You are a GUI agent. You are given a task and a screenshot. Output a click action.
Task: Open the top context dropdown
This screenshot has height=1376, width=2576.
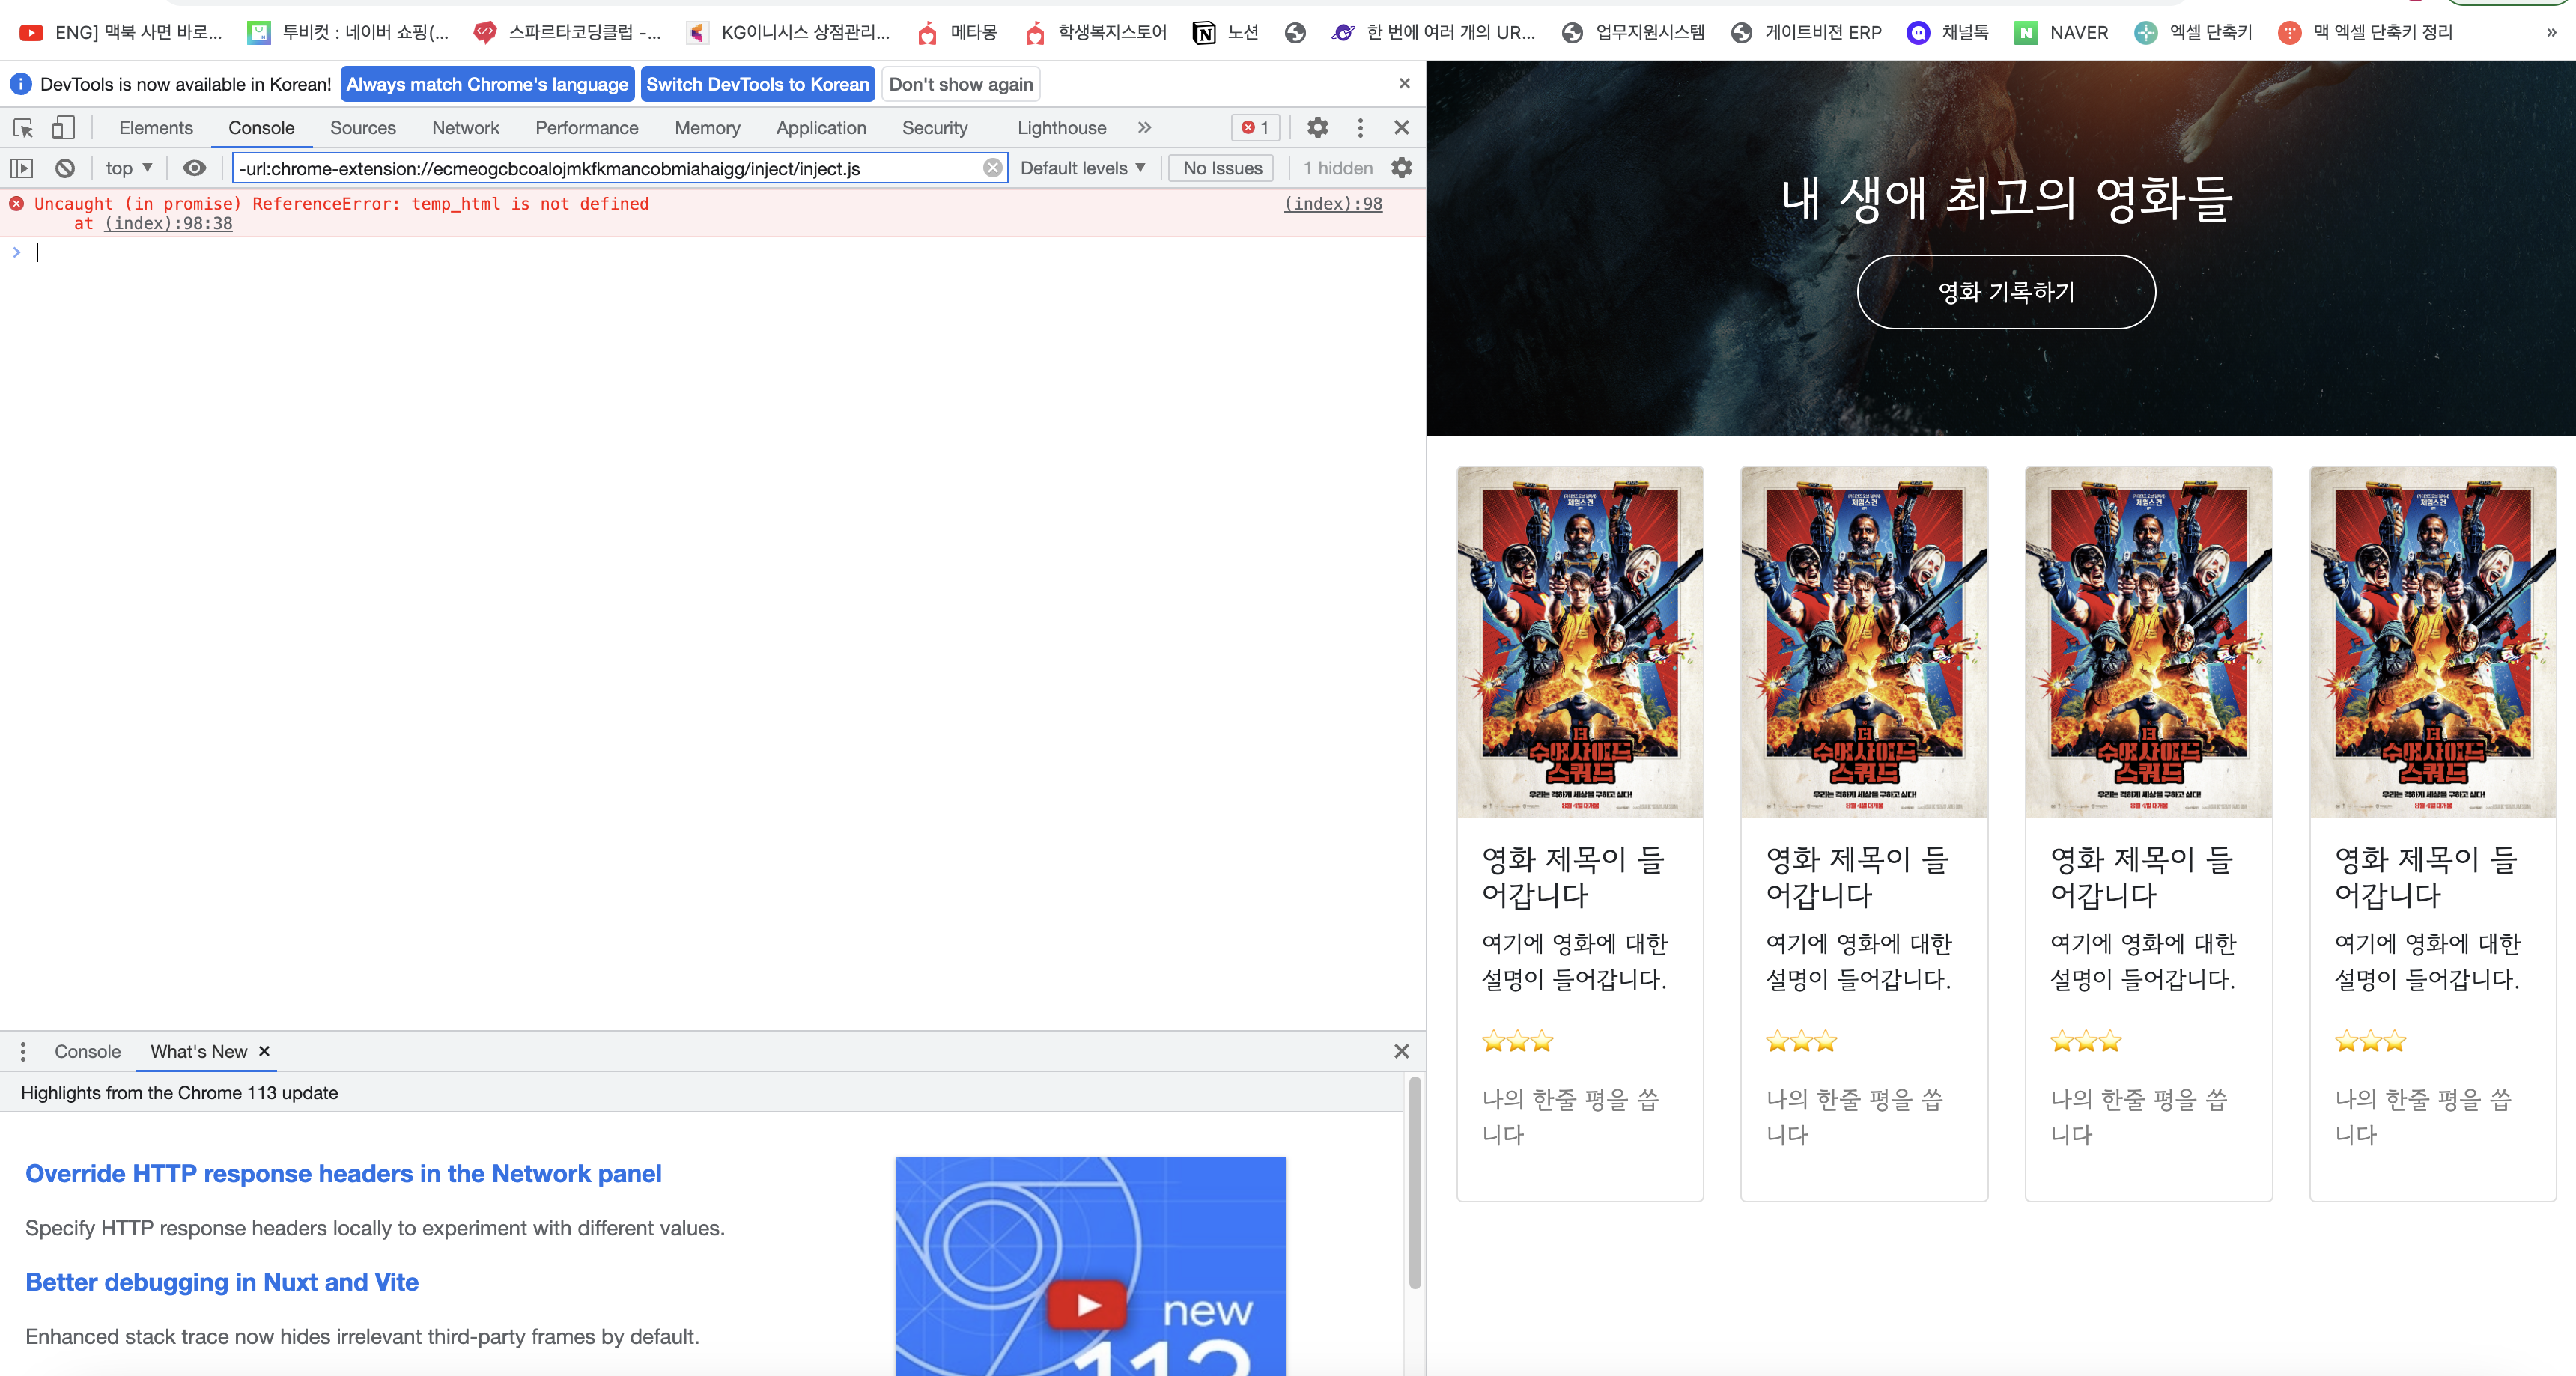coord(129,168)
